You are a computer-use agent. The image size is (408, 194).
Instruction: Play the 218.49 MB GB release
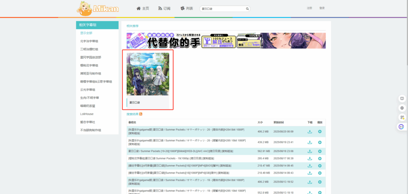[320, 173]
